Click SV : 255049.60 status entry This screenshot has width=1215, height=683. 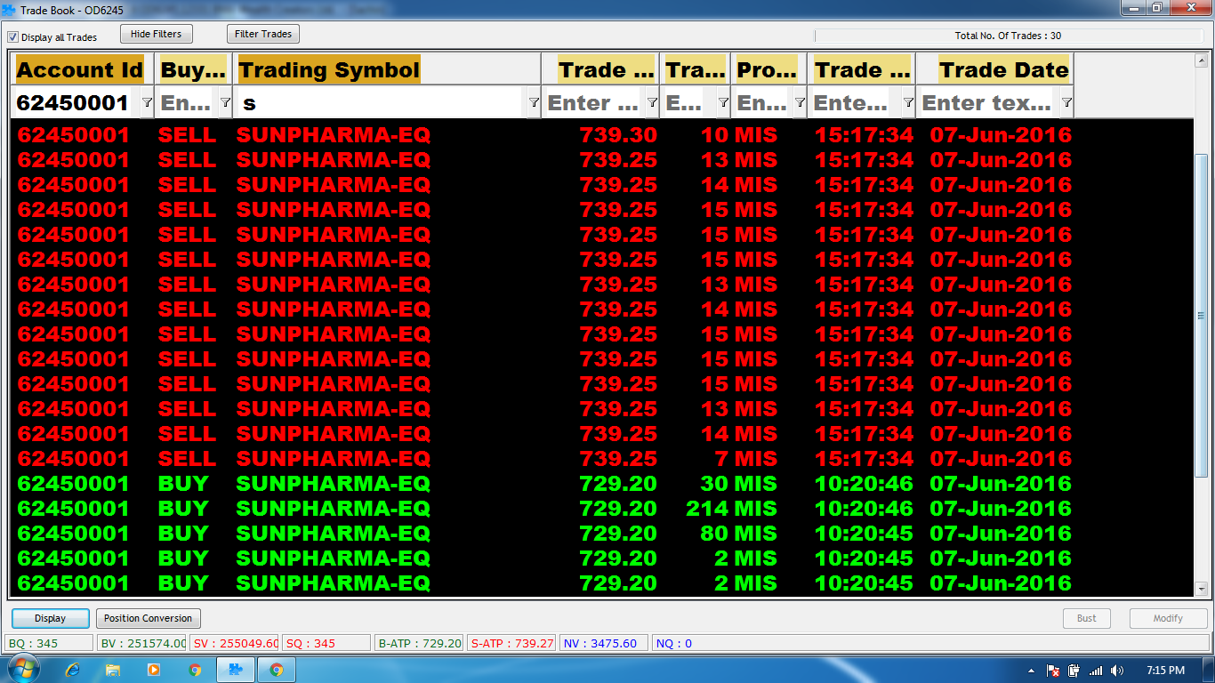pos(234,643)
